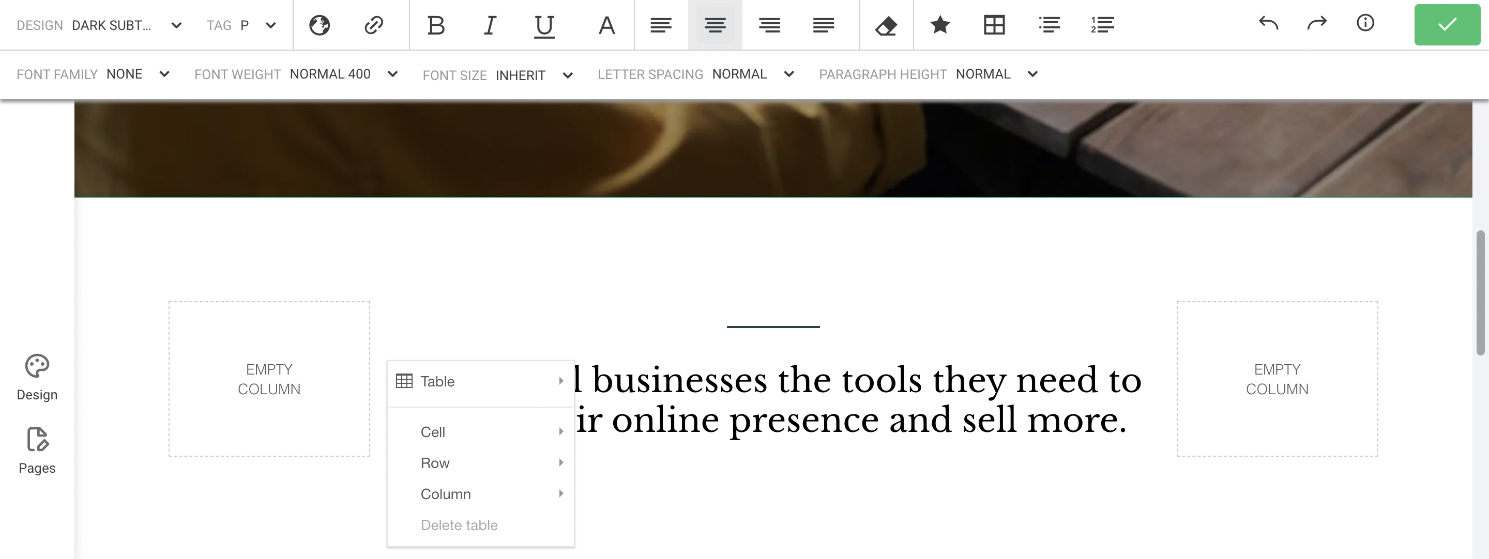Open the info icon
The width and height of the screenshot is (1489, 559).
(1365, 23)
